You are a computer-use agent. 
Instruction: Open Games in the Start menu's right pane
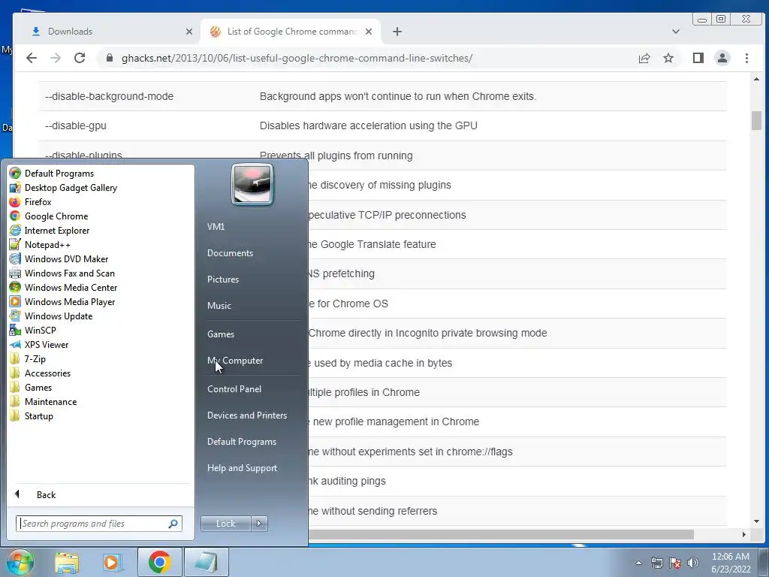(x=221, y=334)
